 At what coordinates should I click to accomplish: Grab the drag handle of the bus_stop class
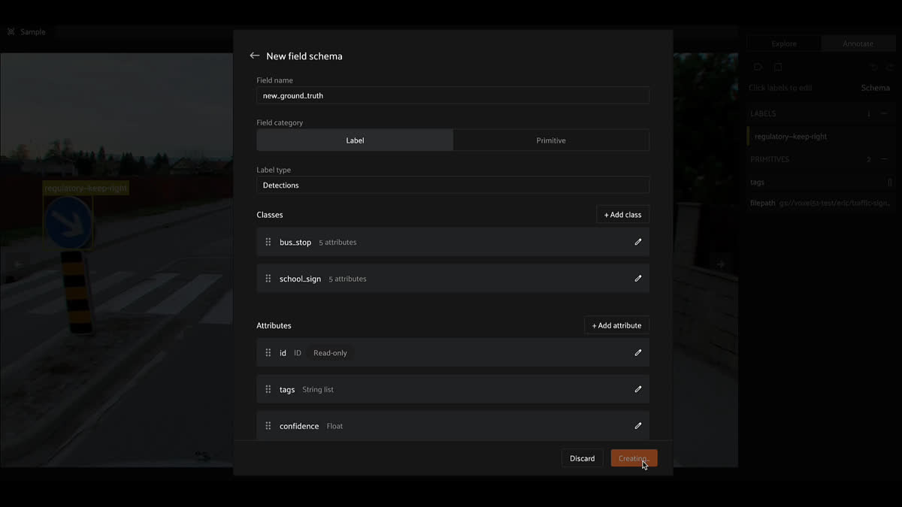click(x=268, y=242)
